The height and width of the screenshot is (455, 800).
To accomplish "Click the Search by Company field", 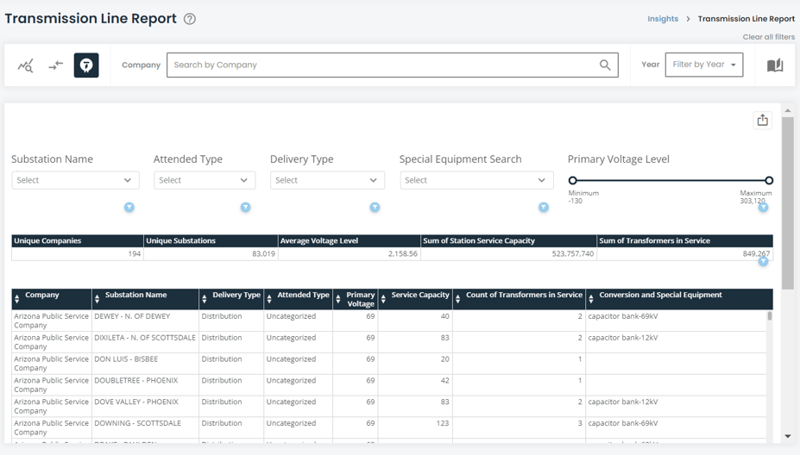I will pyautogui.click(x=393, y=65).
